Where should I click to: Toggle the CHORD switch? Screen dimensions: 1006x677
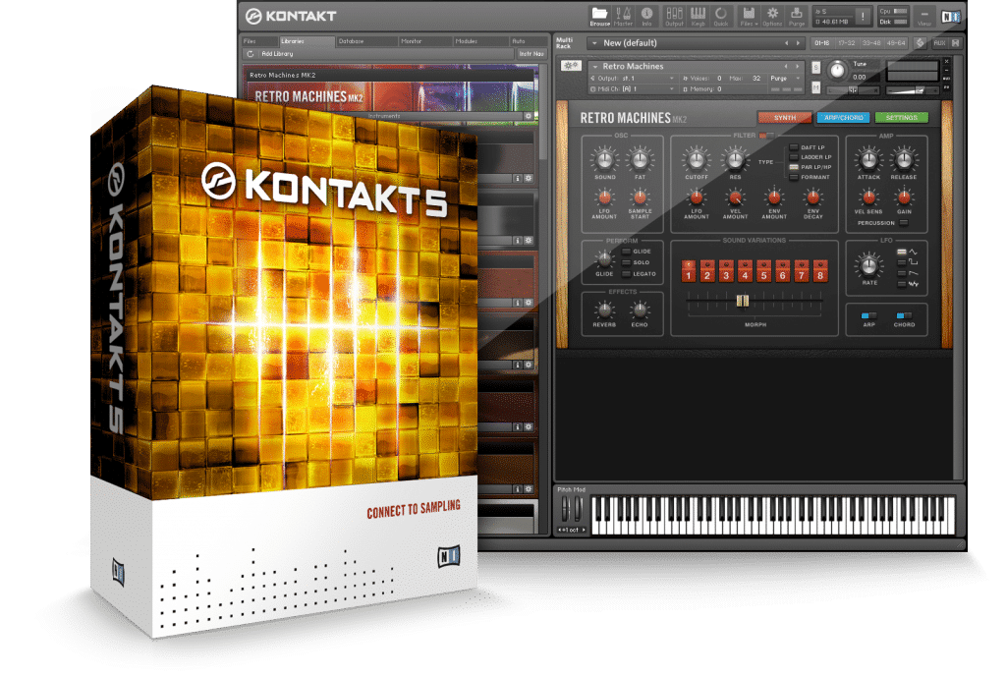pos(904,315)
